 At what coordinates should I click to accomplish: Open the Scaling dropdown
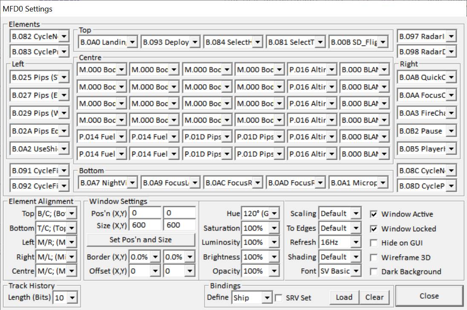tap(340, 213)
